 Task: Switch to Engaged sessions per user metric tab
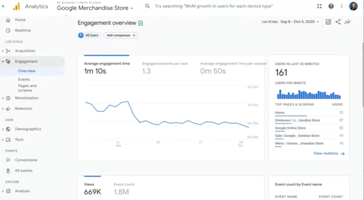coord(165,68)
